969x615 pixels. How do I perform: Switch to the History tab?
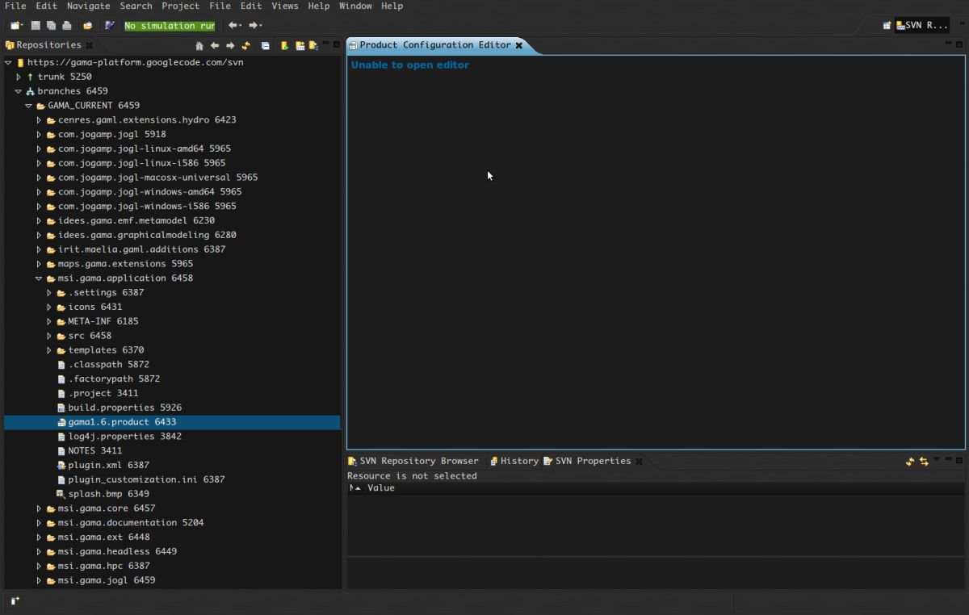(514, 461)
